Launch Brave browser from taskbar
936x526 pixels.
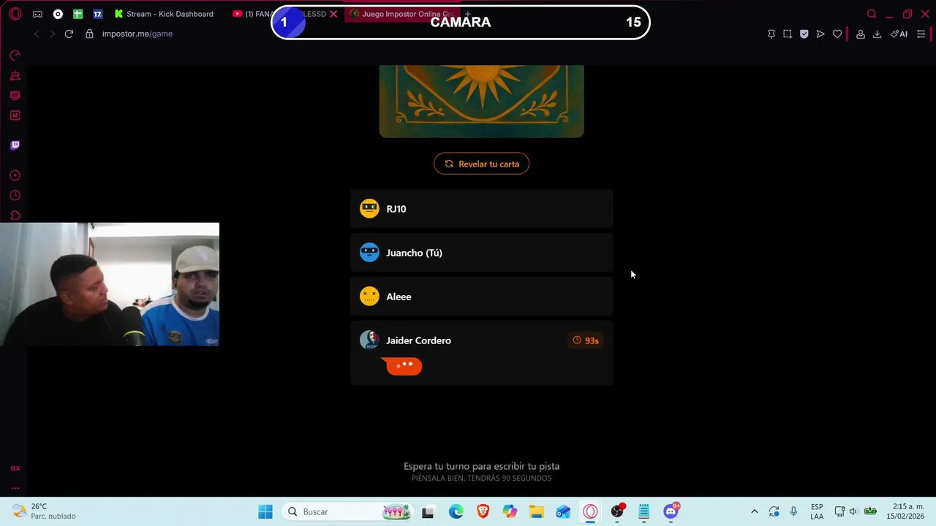tap(483, 511)
